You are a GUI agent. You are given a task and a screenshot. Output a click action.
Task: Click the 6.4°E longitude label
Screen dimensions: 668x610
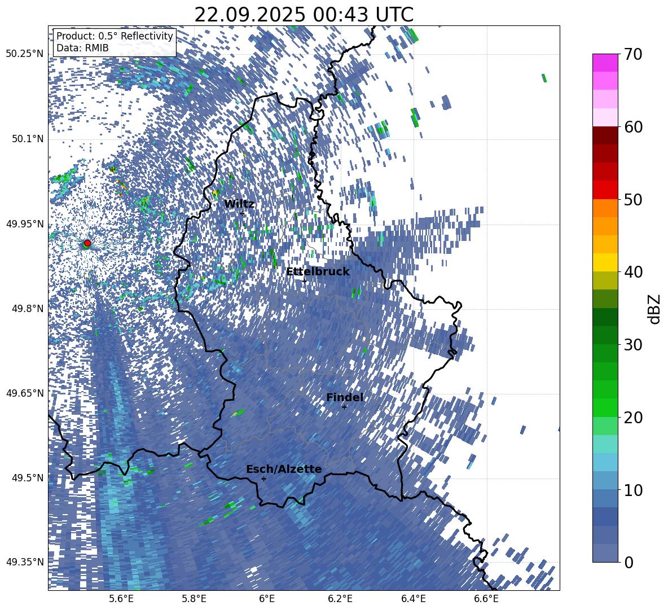413,599
